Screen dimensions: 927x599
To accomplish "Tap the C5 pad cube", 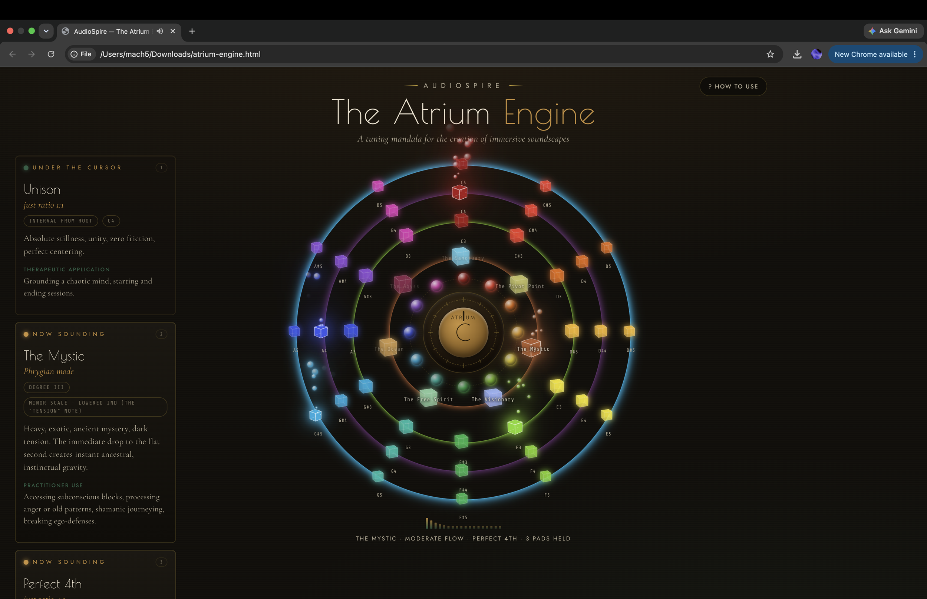I will pos(462,164).
